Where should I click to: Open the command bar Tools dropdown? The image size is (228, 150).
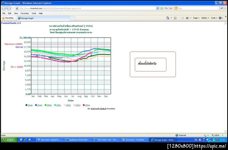pyautogui.click(x=214, y=18)
